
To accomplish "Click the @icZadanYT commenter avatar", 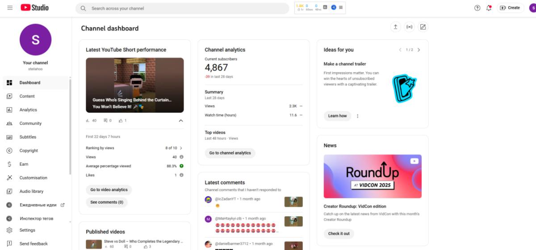I will click(x=208, y=200).
